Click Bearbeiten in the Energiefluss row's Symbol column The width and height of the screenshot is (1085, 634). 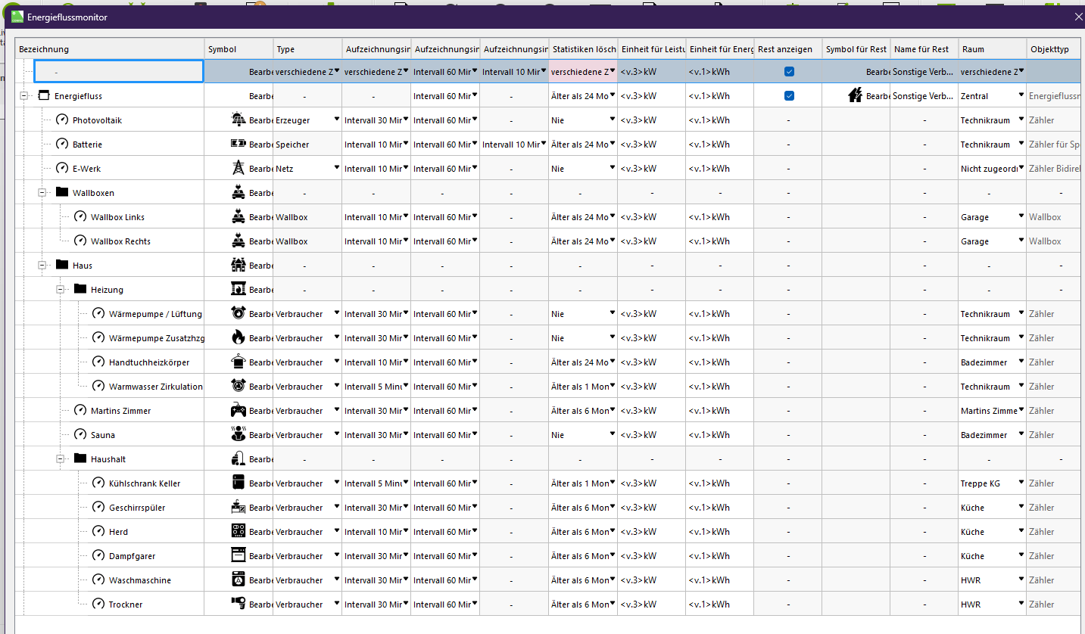260,96
